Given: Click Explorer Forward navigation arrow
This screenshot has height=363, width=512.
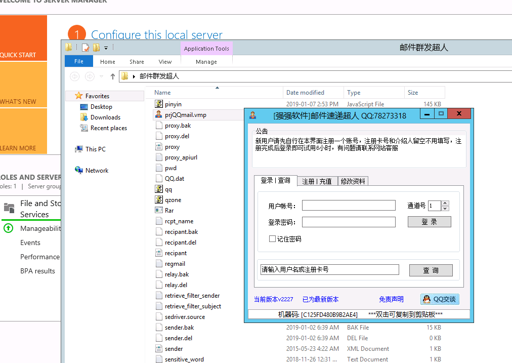Looking at the screenshot, I should click(x=90, y=76).
